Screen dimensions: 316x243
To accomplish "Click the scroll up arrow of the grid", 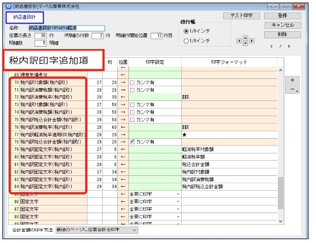I will tap(279, 70).
